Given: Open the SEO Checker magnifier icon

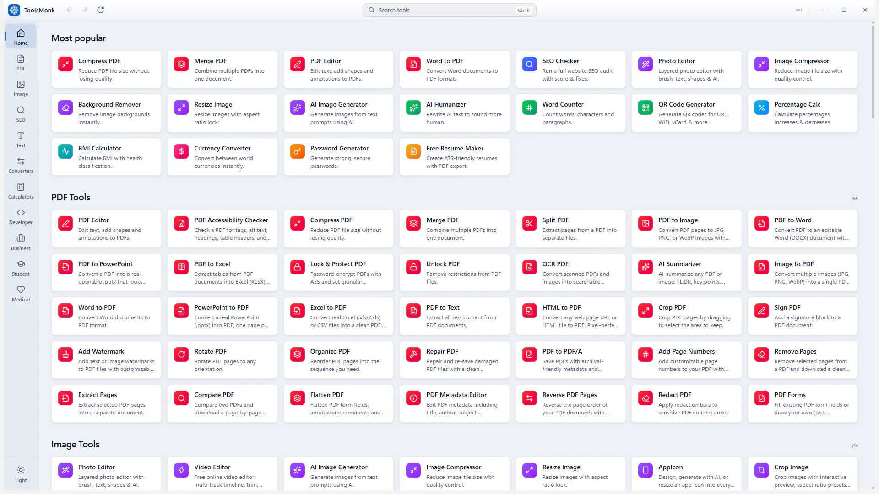Looking at the screenshot, I should pos(530,64).
